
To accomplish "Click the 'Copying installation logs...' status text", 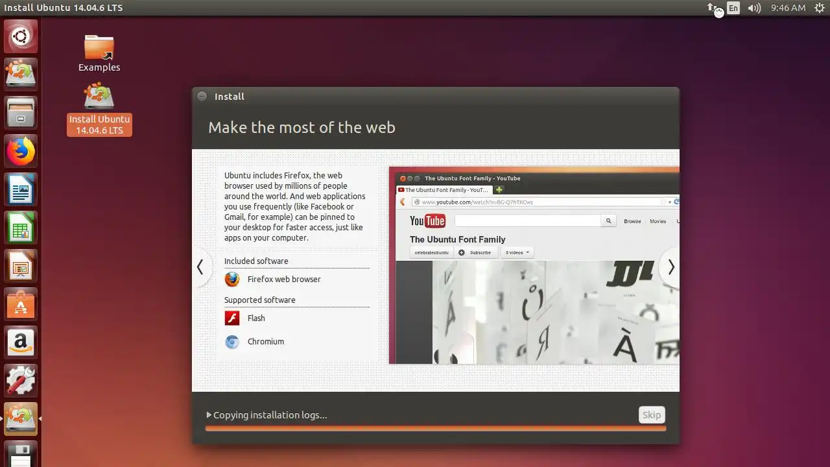I will [270, 415].
